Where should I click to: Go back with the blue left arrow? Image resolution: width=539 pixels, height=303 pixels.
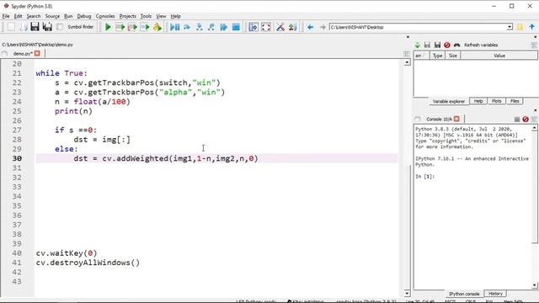[310, 27]
